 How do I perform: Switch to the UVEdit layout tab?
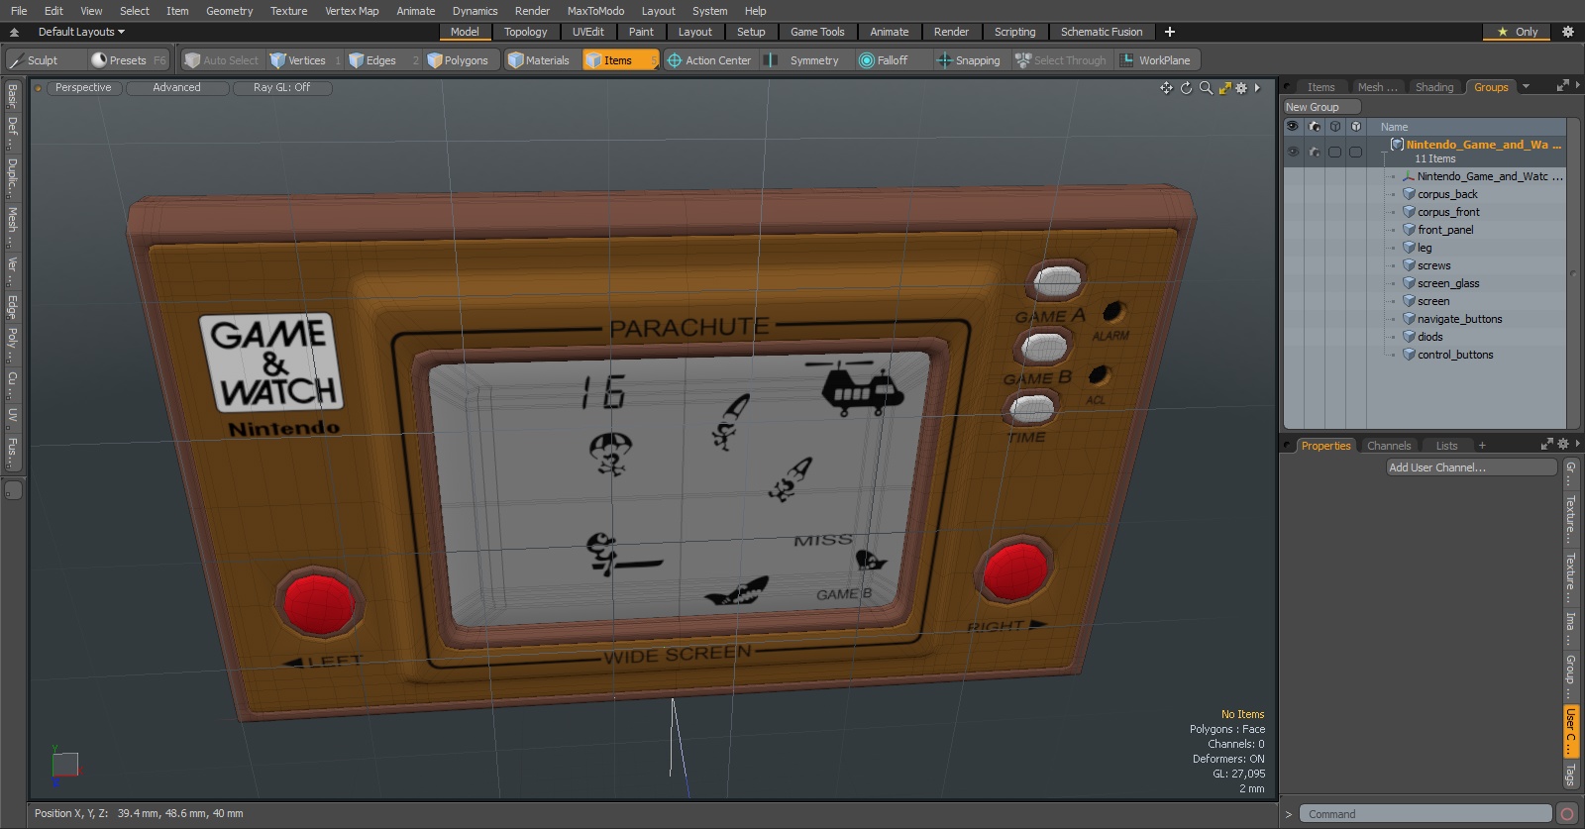pos(587,32)
